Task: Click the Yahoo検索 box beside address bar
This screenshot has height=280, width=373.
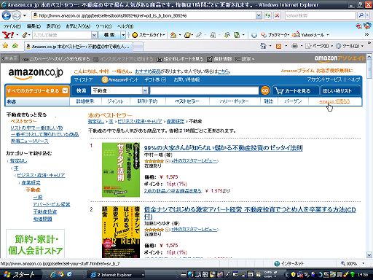Action: [320, 16]
